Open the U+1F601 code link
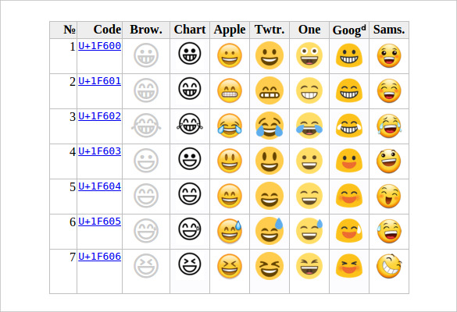Viewport: 457px width, 312px height. pyautogui.click(x=100, y=81)
